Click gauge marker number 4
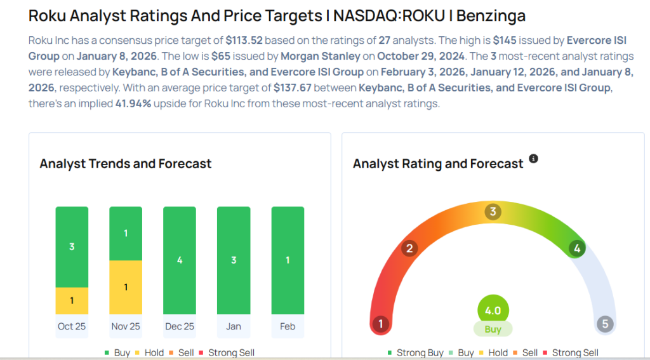Viewport: 650px width, 360px height. [x=576, y=248]
